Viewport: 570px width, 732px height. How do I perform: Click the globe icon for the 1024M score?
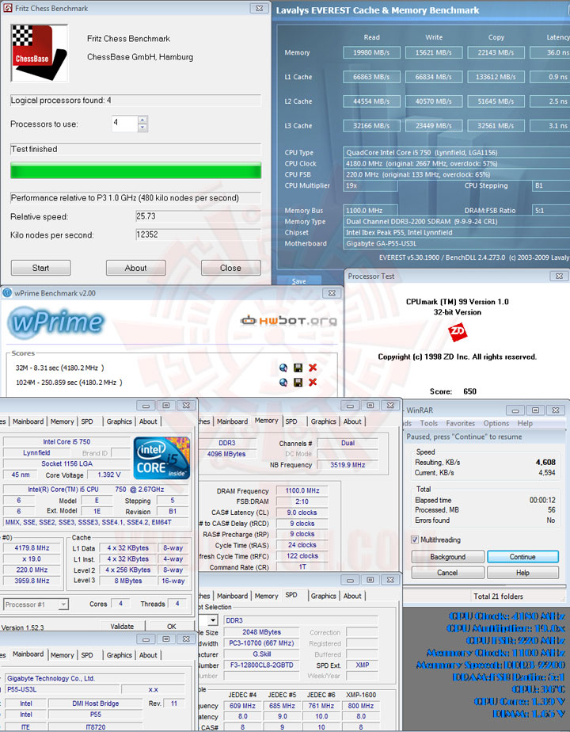(283, 383)
